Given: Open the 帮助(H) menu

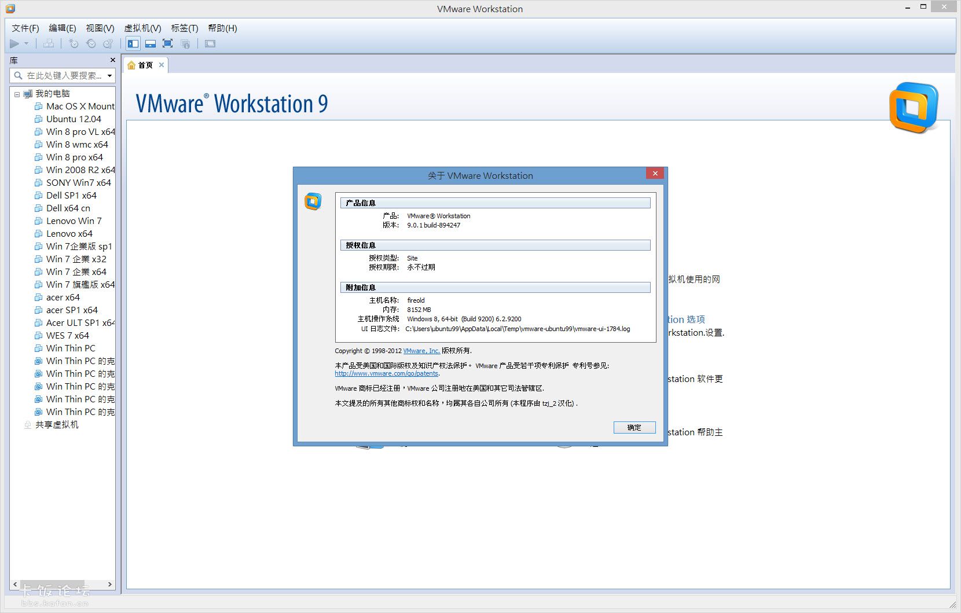Looking at the screenshot, I should 222,28.
